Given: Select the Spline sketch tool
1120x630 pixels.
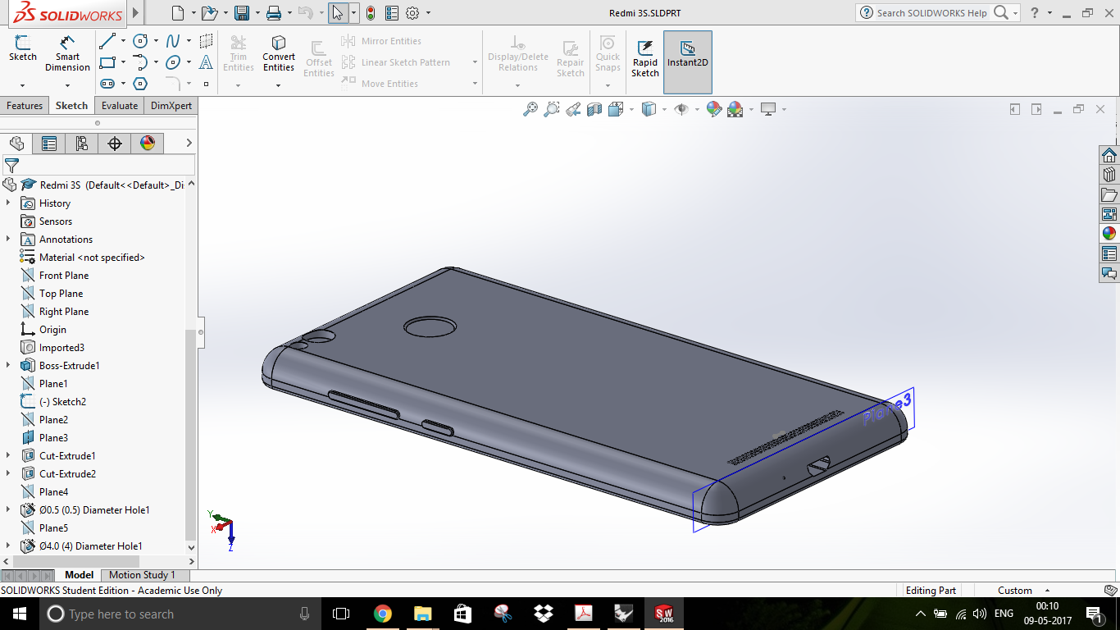Looking at the screenshot, I should click(173, 41).
